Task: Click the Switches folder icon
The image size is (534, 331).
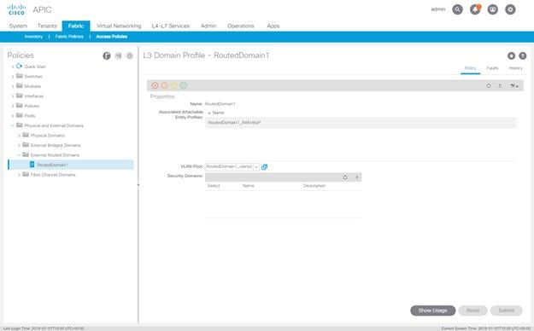Action: (20, 76)
